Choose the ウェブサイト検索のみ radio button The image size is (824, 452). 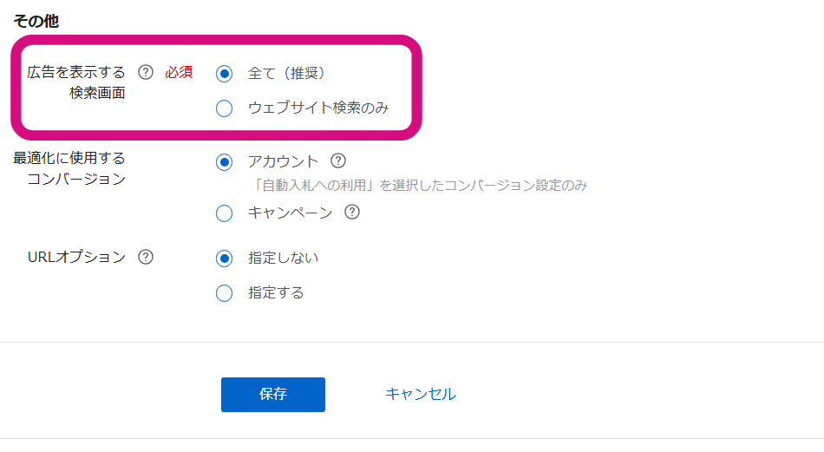(225, 108)
